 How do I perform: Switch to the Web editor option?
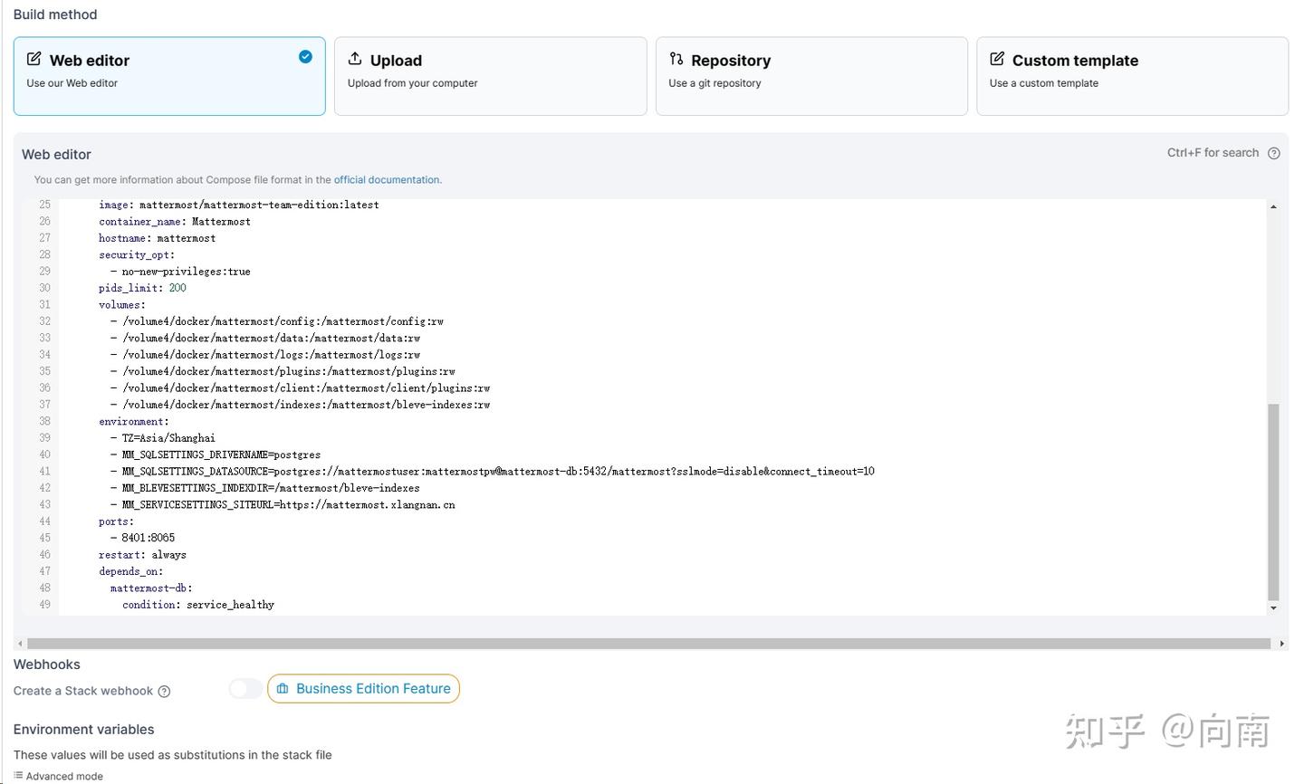[169, 76]
